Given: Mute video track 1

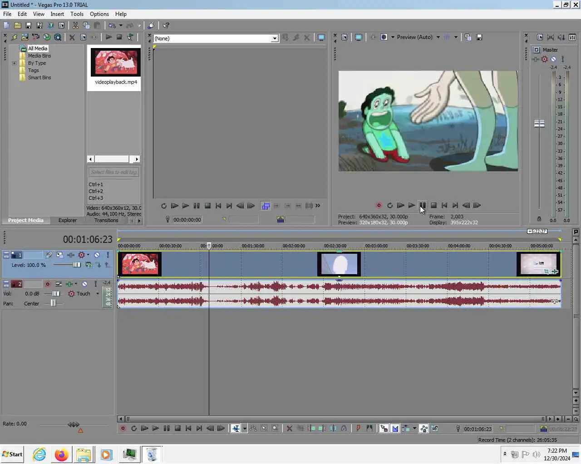Looking at the screenshot, I should point(97,255).
